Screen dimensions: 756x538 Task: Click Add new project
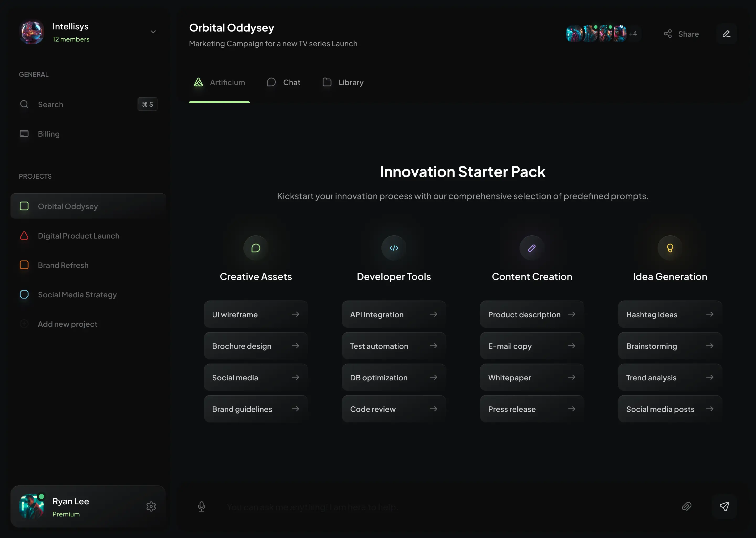point(67,324)
